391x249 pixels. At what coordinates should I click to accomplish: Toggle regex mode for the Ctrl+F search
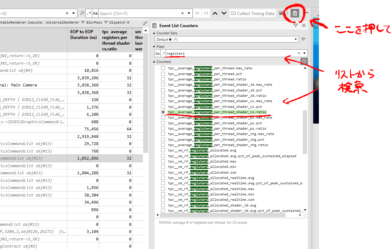pyautogui.click(x=89, y=14)
